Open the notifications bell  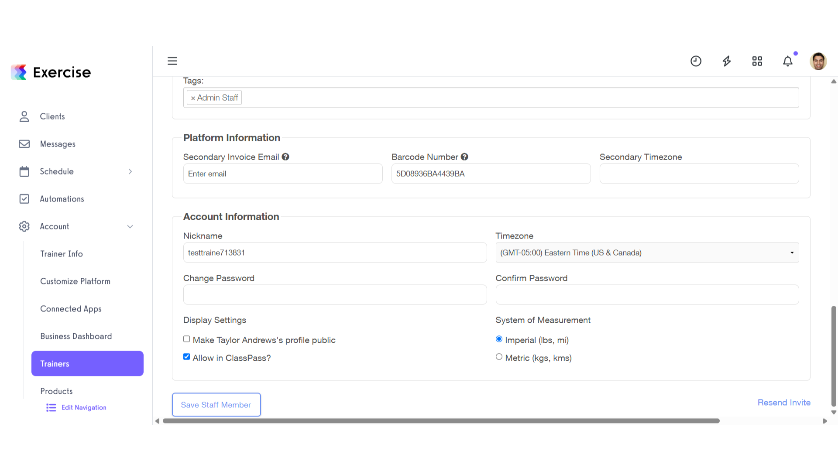(788, 61)
